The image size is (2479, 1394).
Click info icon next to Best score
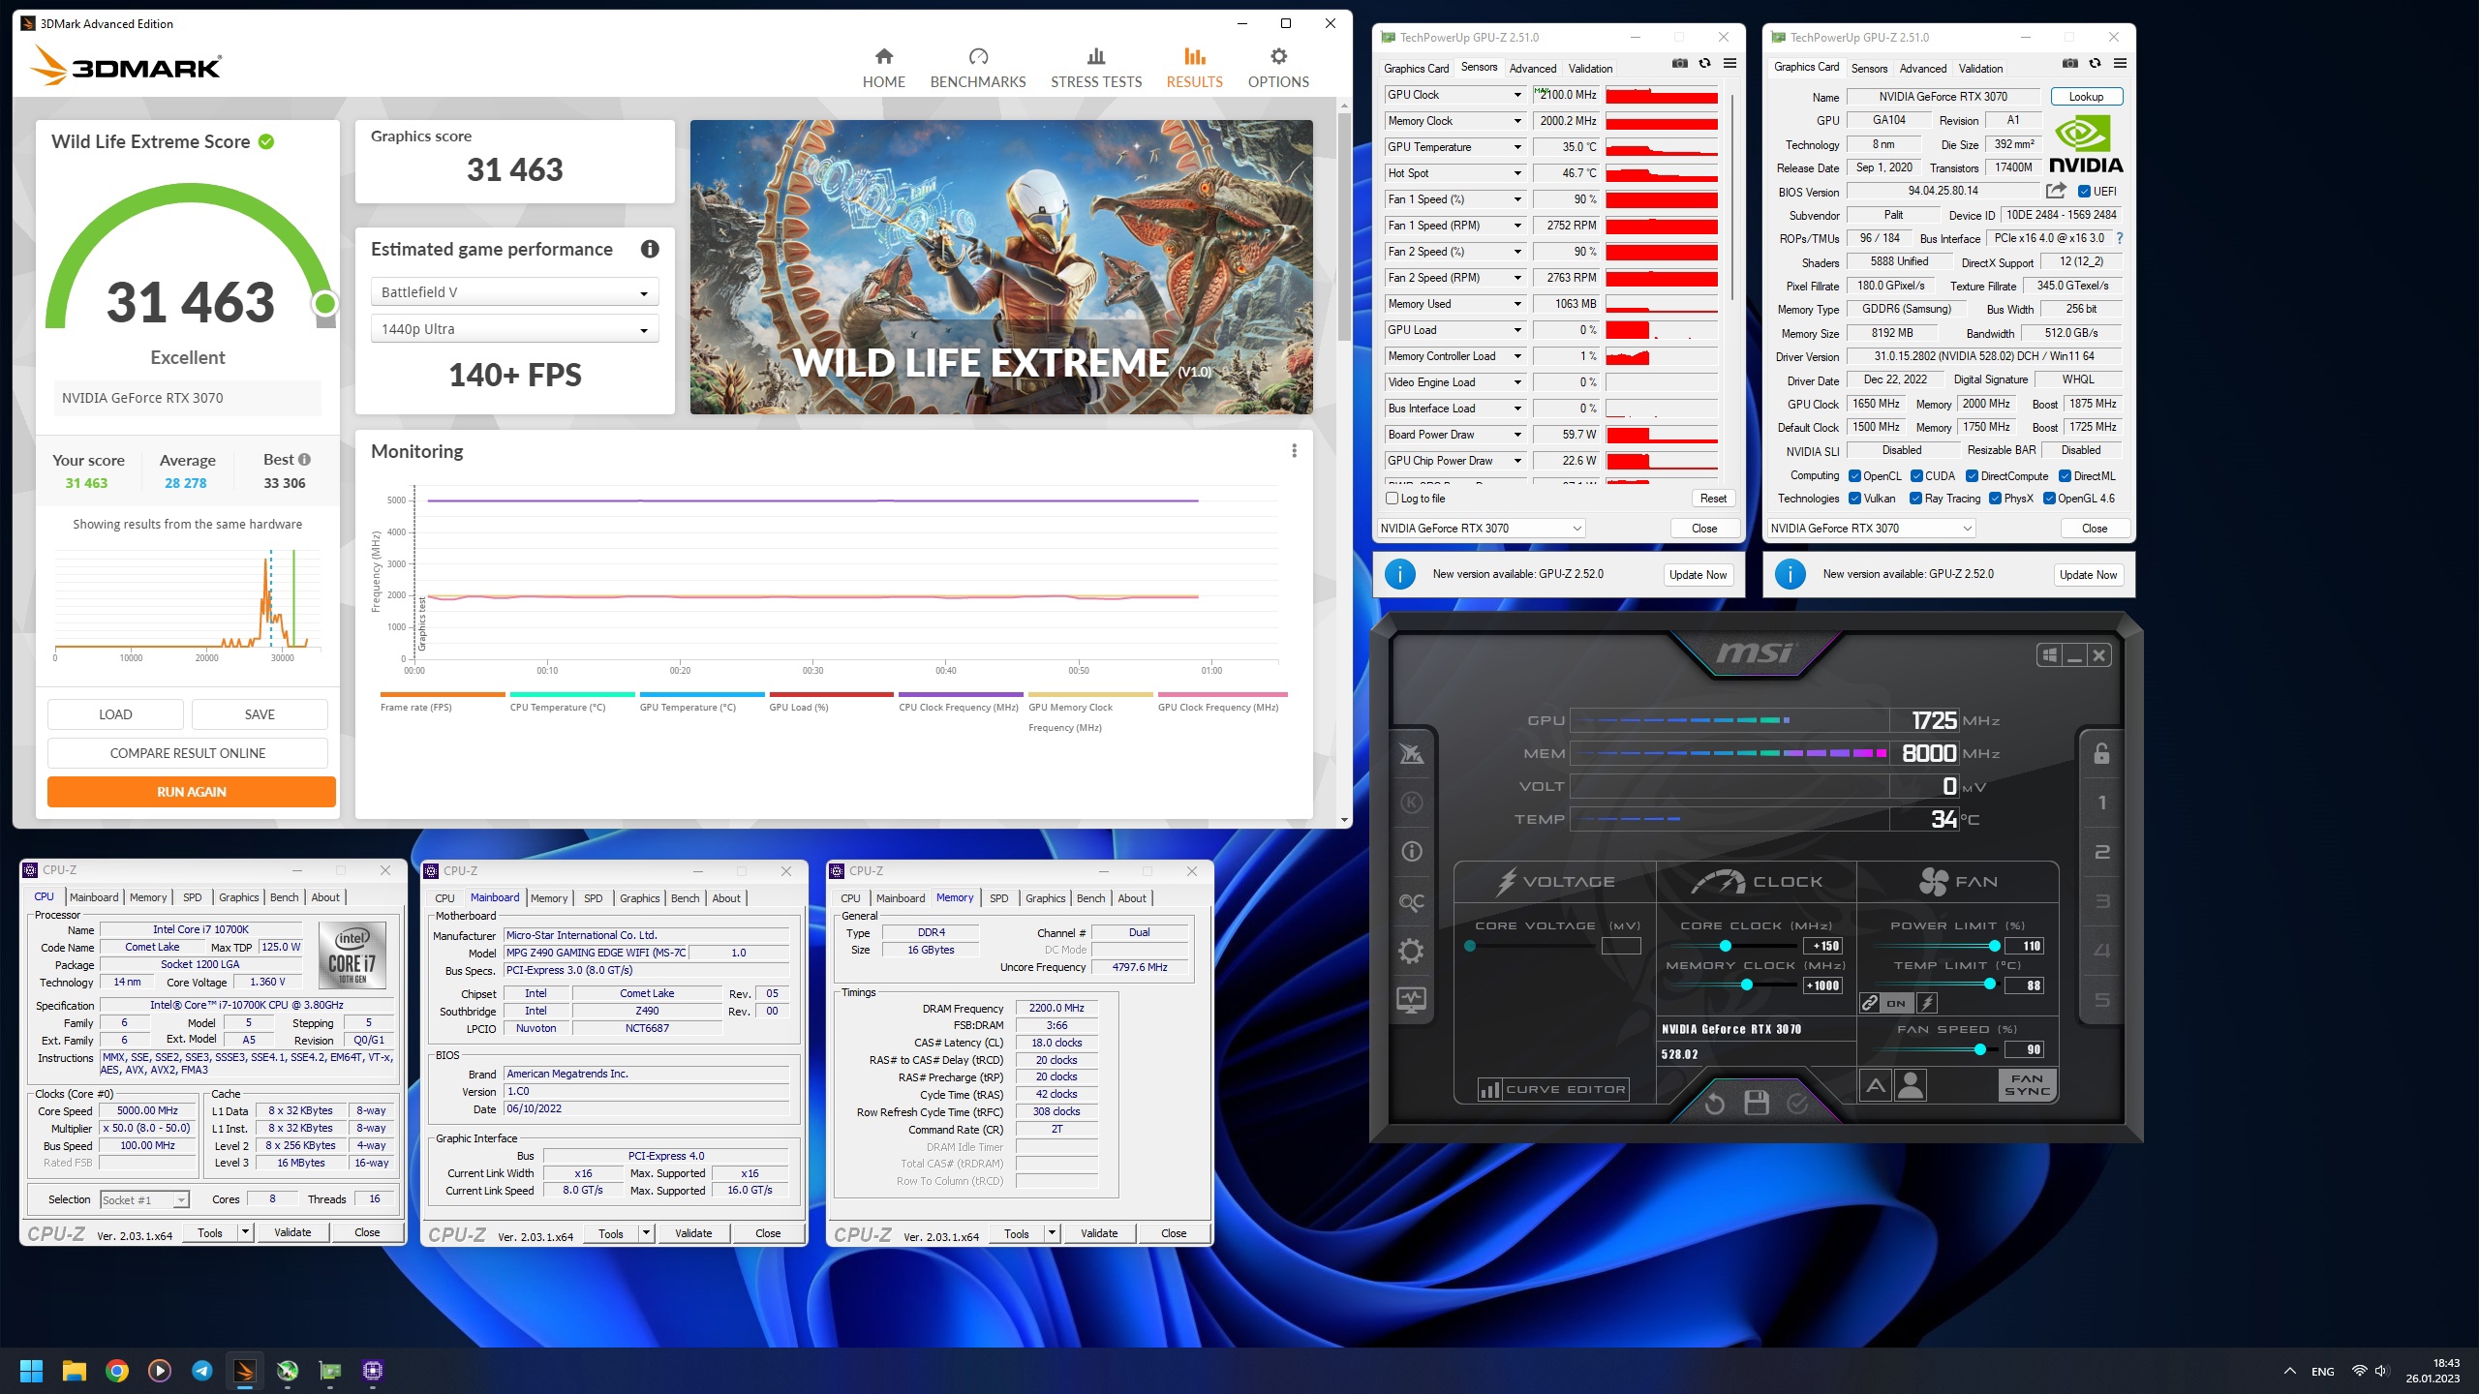click(x=304, y=460)
